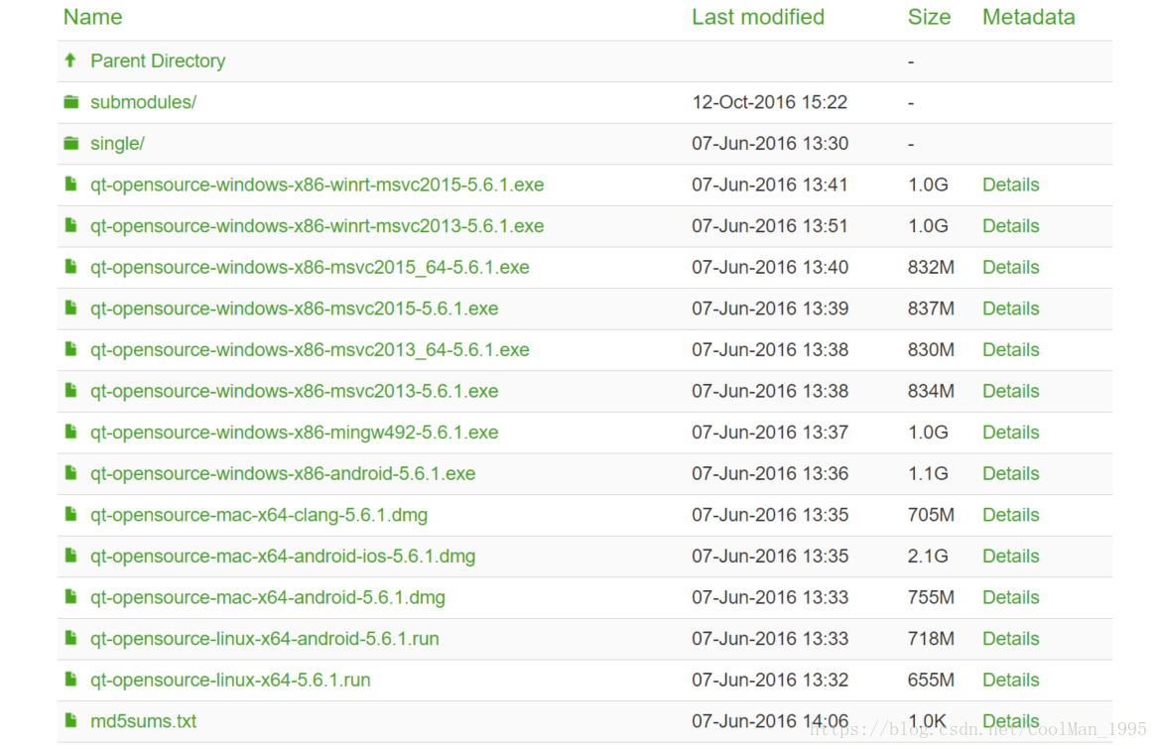Open Details for the 837M msvc2015 installer
This screenshot has height=749, width=1158.
[1010, 309]
